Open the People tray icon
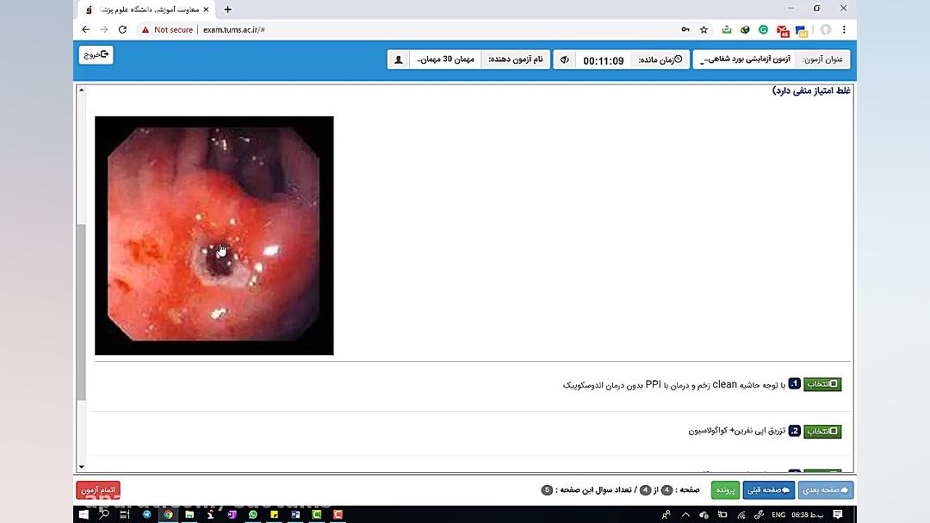 point(666,514)
